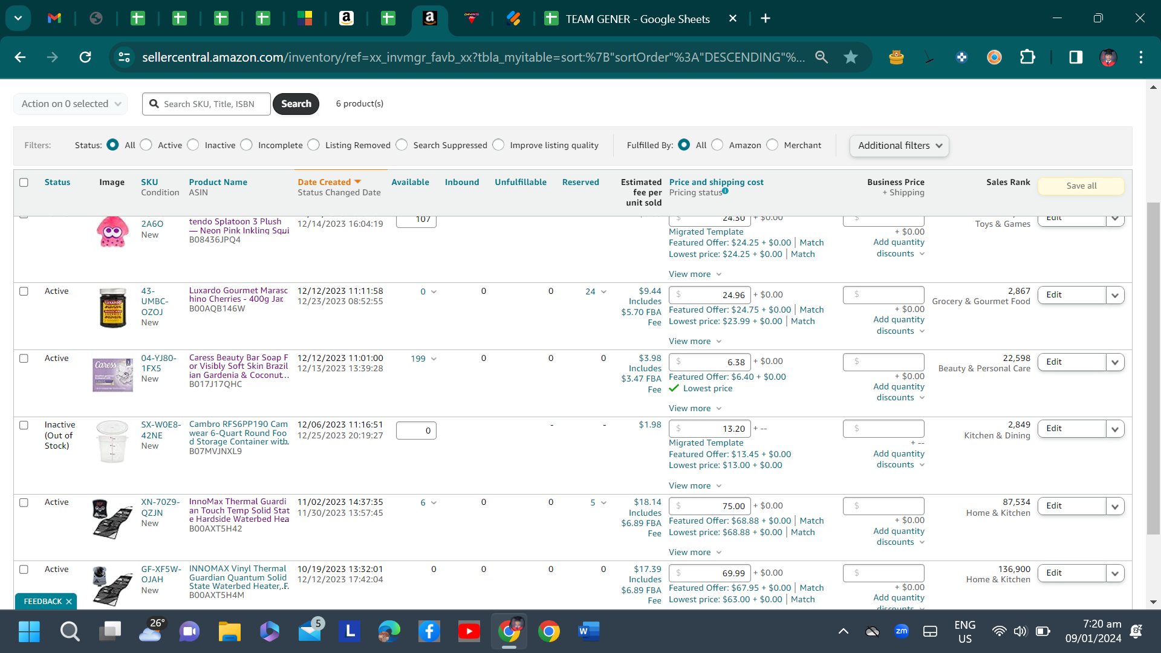Open the first Amazon tab with white icon
The image size is (1161, 653).
346,18
